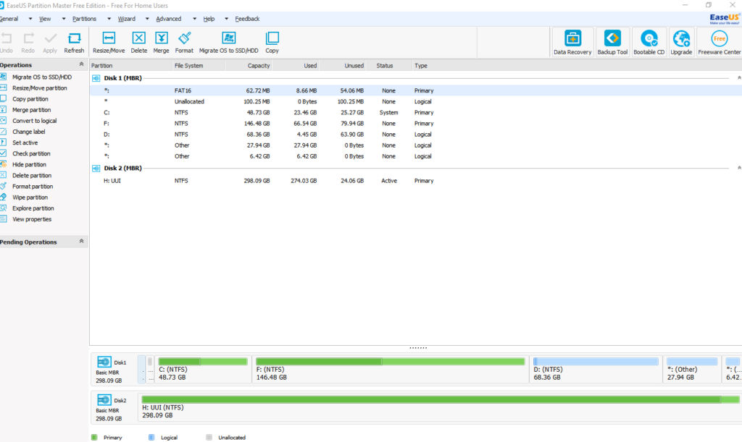The height and width of the screenshot is (442, 742).
Task: Select Convert to logical operation
Action: tap(34, 121)
